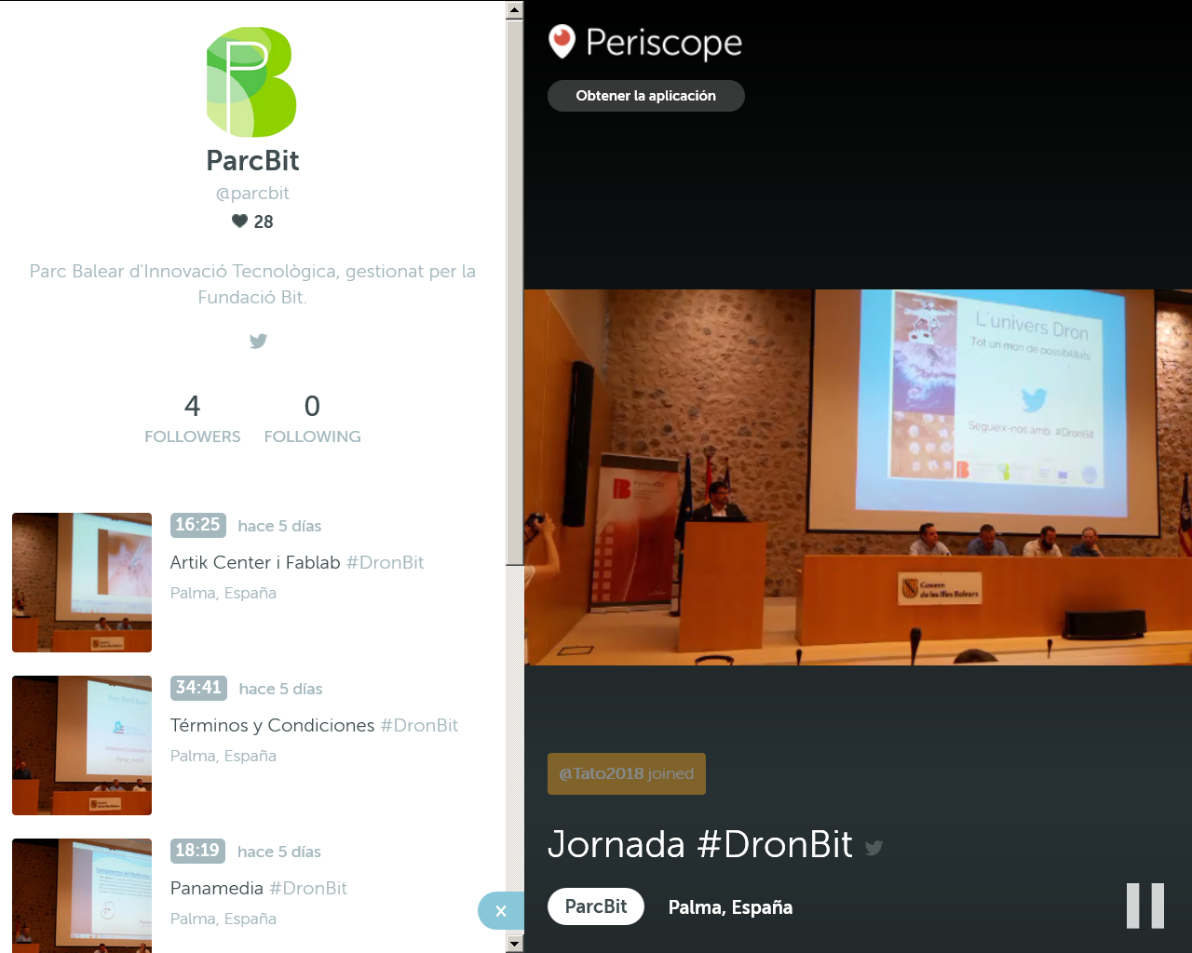This screenshot has height=953, width=1192.
Task: Click the live video frame
Action: point(858,477)
